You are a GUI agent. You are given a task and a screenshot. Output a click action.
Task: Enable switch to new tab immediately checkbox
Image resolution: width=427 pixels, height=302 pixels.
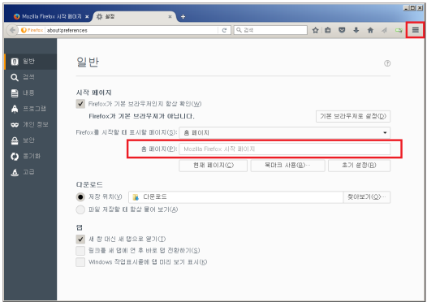(80, 251)
